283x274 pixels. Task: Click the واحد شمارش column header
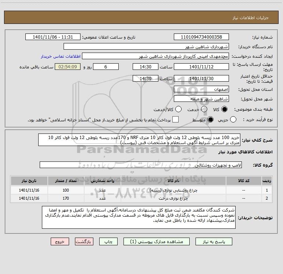pyautogui.click(x=102, y=181)
